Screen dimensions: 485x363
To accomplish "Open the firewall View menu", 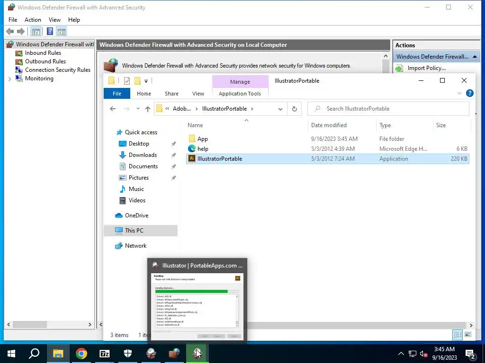I will pyautogui.click(x=54, y=20).
